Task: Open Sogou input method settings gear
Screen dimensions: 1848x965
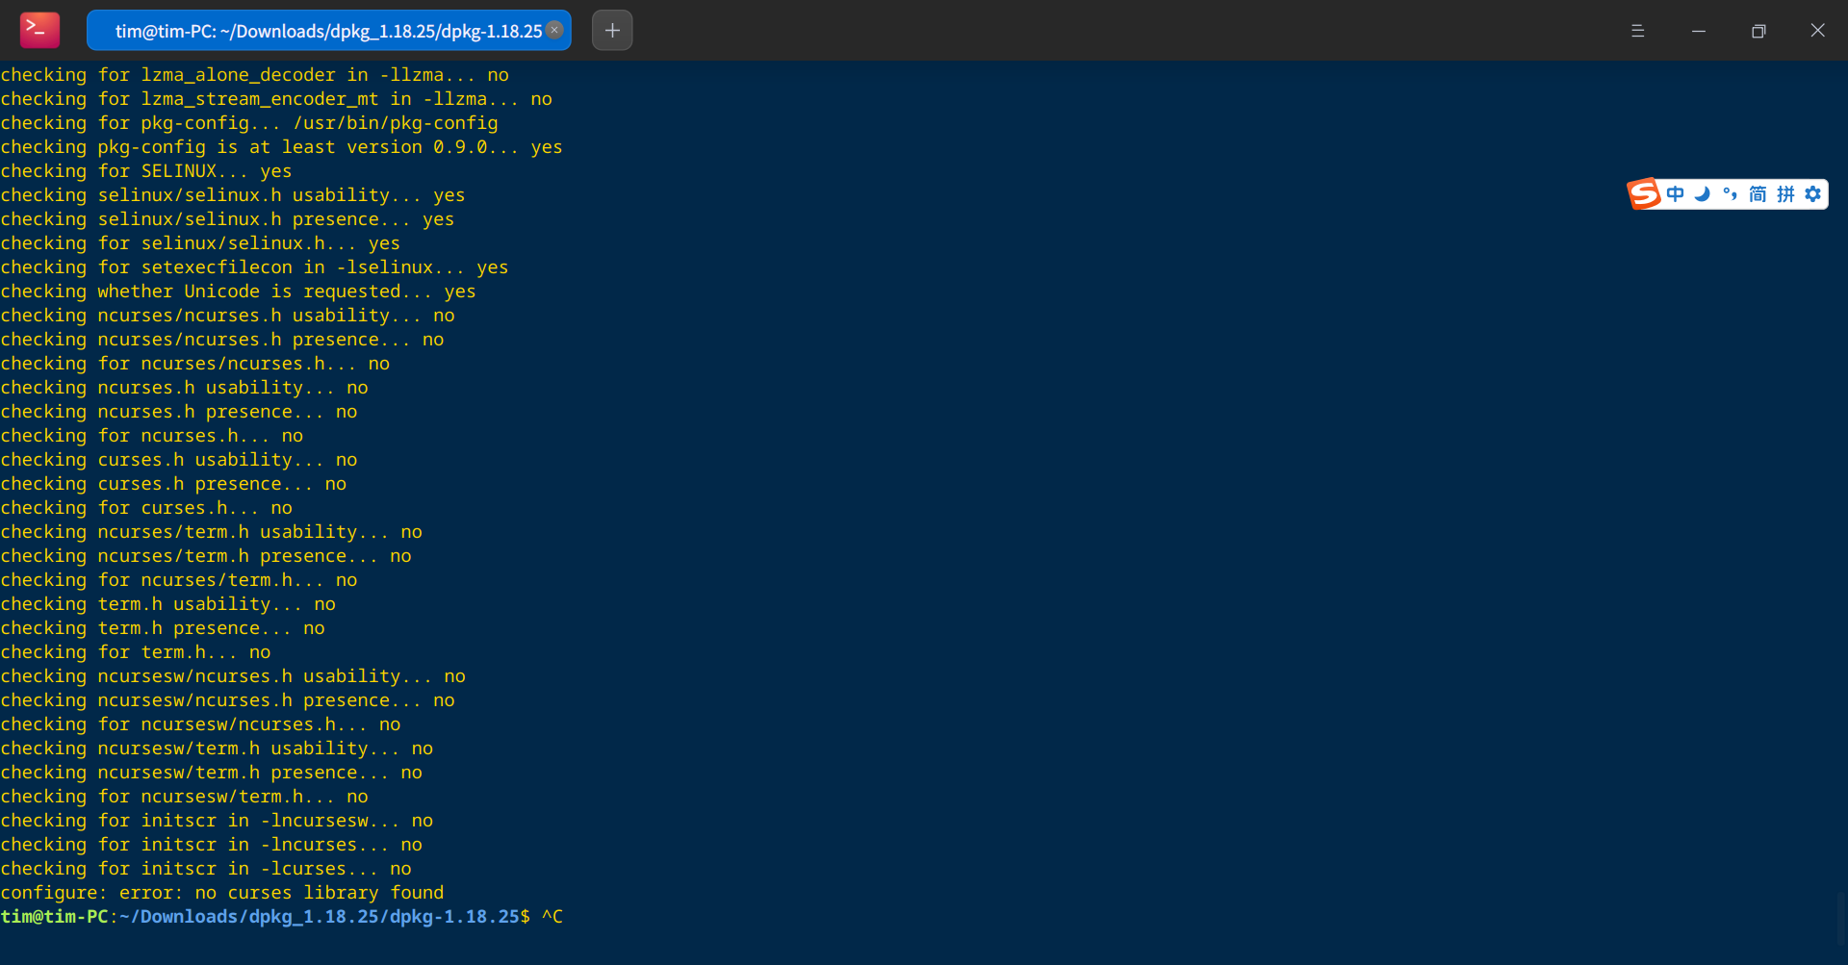Action: tap(1813, 194)
